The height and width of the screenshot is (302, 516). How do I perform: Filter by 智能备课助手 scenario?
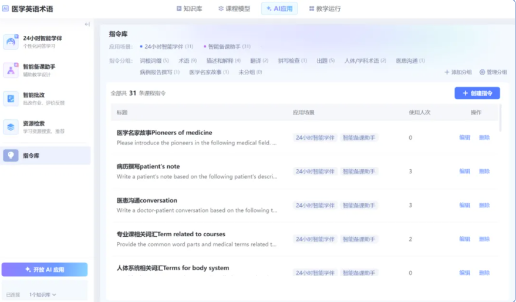coord(228,46)
